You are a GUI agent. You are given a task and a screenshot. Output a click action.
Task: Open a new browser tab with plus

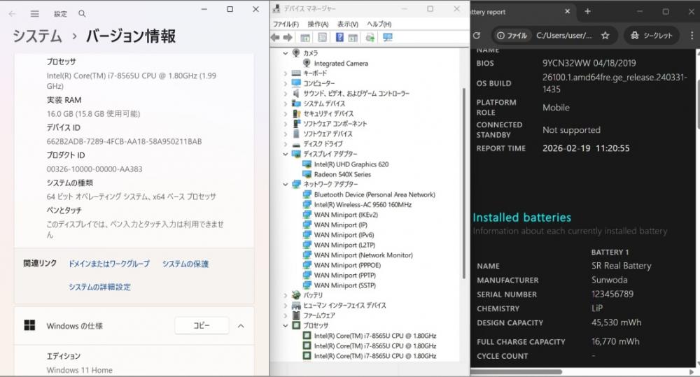[x=587, y=12]
